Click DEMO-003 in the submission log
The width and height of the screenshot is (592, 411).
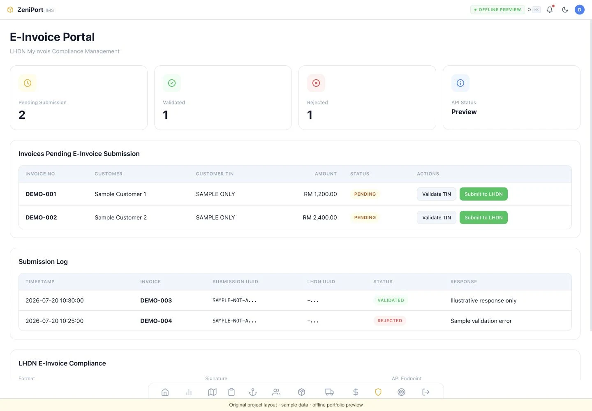[x=156, y=300]
